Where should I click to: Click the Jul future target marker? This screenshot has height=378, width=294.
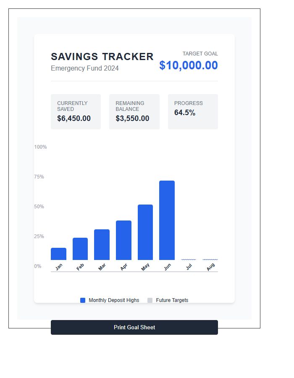coord(189,260)
